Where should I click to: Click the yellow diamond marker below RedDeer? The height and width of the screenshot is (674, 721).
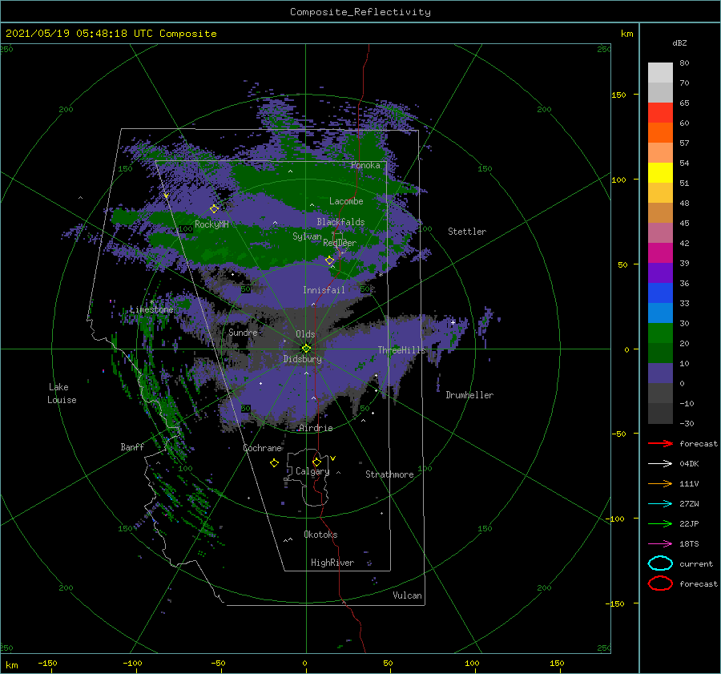click(330, 260)
